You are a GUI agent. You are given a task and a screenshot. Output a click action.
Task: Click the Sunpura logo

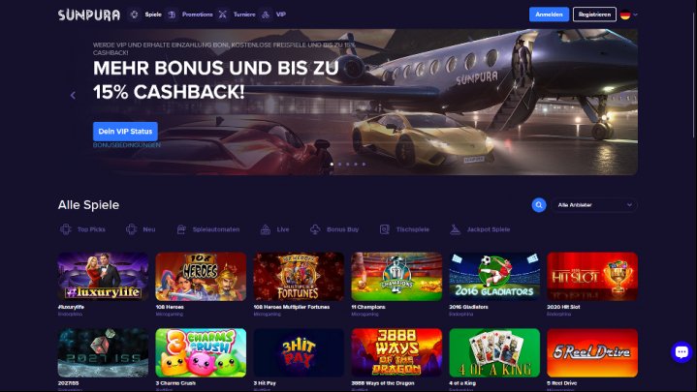89,15
